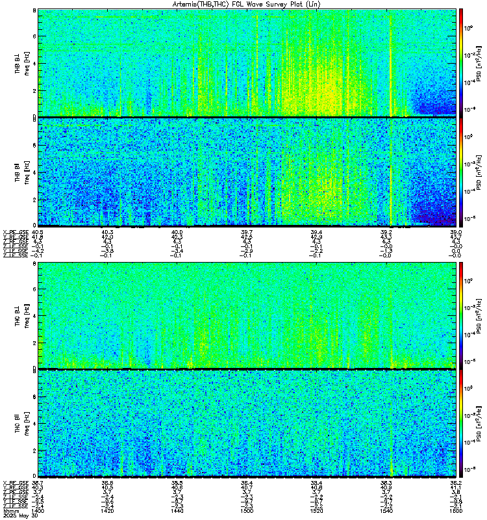Click the 1520 time tick label
This screenshot has width=487, height=520.
(x=316, y=511)
